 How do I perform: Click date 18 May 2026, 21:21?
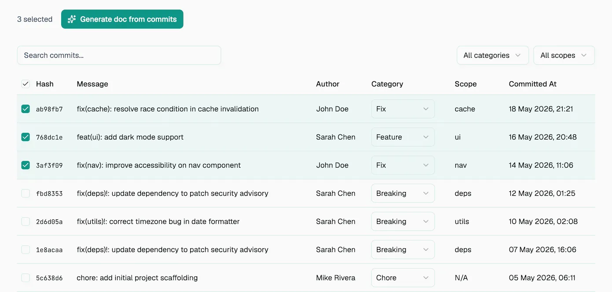click(541, 109)
